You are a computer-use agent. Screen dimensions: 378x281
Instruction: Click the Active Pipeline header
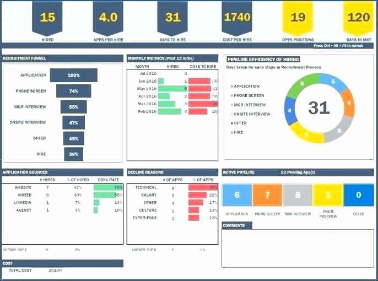click(239, 172)
